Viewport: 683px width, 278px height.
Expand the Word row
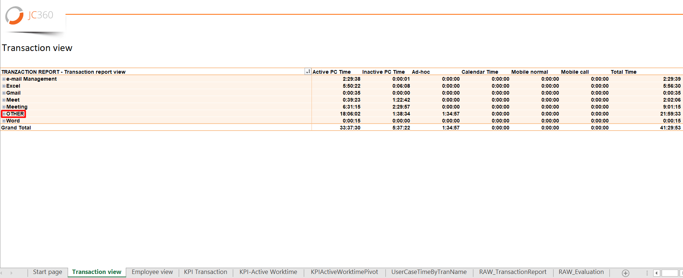(x=4, y=121)
